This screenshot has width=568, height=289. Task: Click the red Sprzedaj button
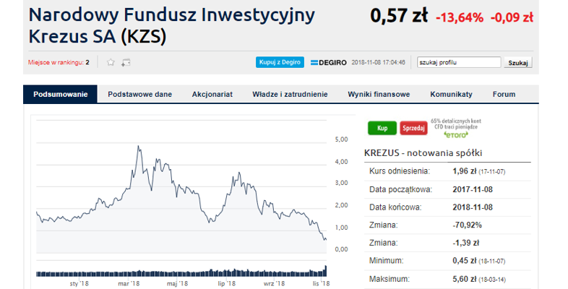413,128
